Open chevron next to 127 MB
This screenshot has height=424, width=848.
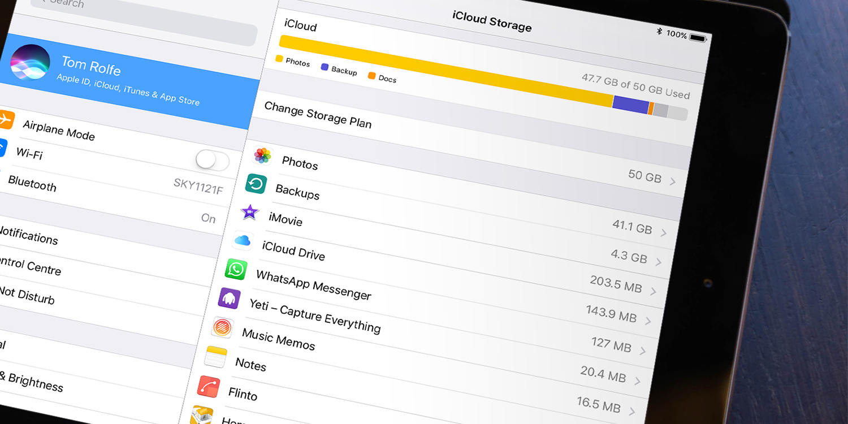click(x=643, y=351)
